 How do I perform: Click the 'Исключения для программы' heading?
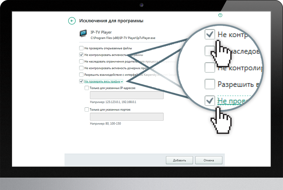[x=111, y=21]
